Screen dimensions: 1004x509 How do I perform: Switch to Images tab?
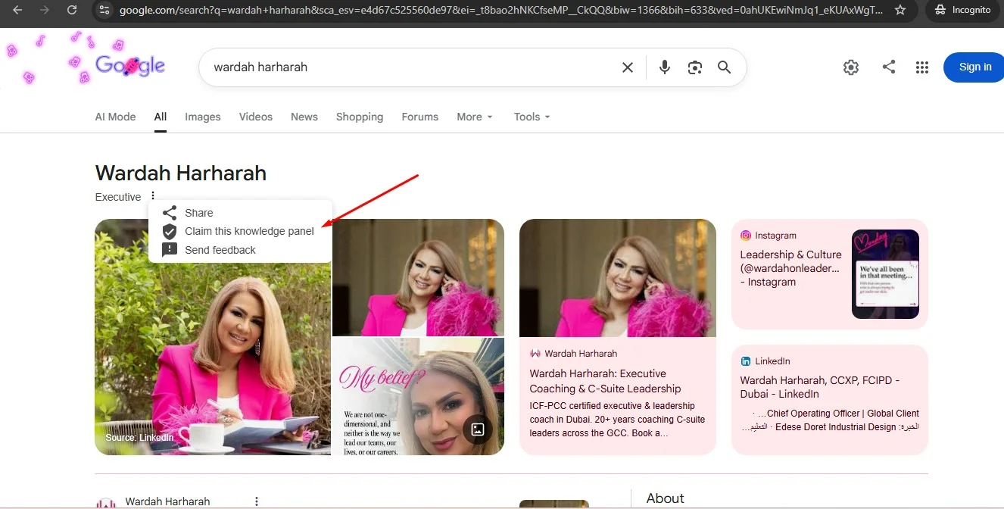(x=203, y=117)
